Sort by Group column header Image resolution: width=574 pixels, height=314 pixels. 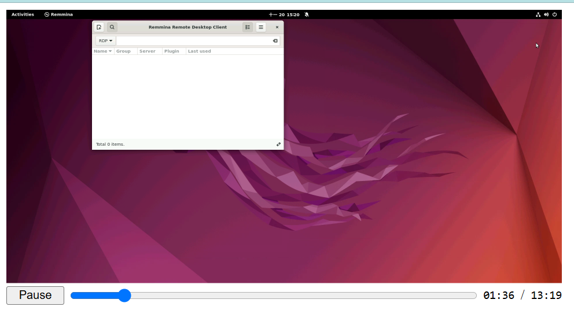[126, 51]
